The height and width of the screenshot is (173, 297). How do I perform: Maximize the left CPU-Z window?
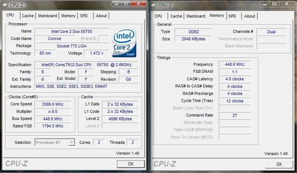click(125, 4)
